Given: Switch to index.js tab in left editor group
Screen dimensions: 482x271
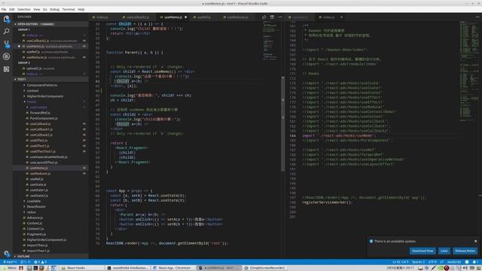Looking at the screenshot, I should (x=102, y=17).
